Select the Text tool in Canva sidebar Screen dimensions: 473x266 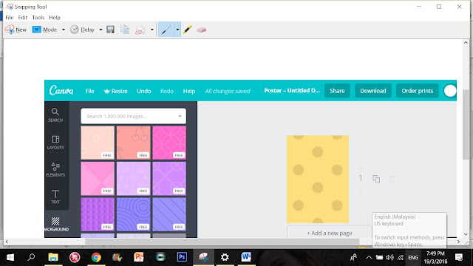[x=55, y=197]
